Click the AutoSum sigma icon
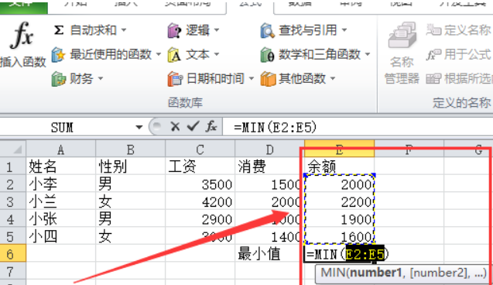The height and width of the screenshot is (285, 493). [x=59, y=30]
